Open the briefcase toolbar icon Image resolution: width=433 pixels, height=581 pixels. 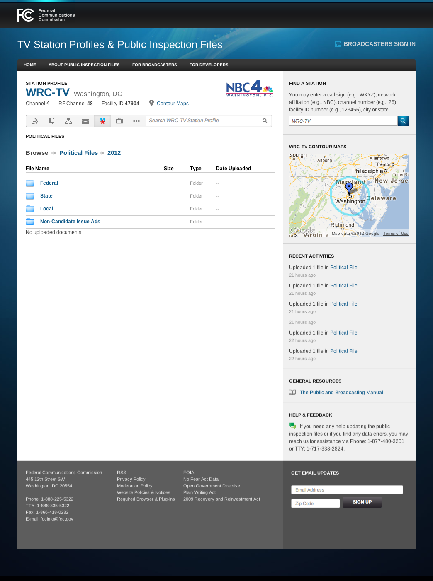tap(85, 121)
